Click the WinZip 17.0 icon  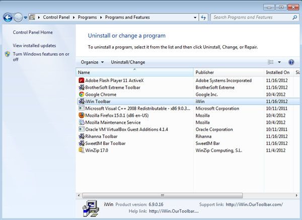pos(82,150)
